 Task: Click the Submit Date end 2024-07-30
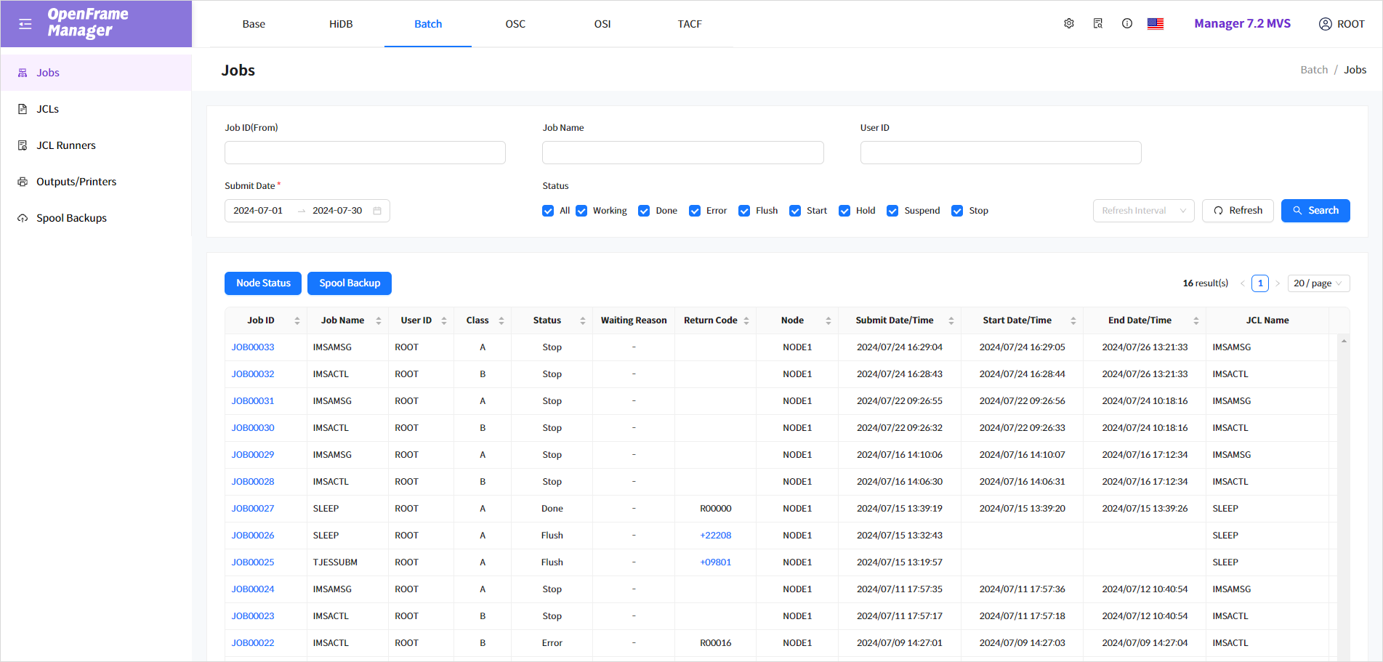[337, 211]
